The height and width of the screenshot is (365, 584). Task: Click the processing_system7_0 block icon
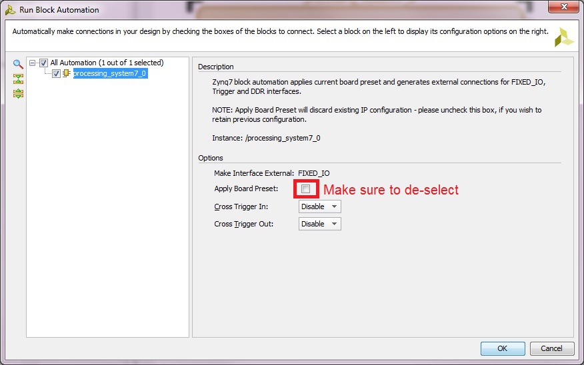click(x=66, y=73)
